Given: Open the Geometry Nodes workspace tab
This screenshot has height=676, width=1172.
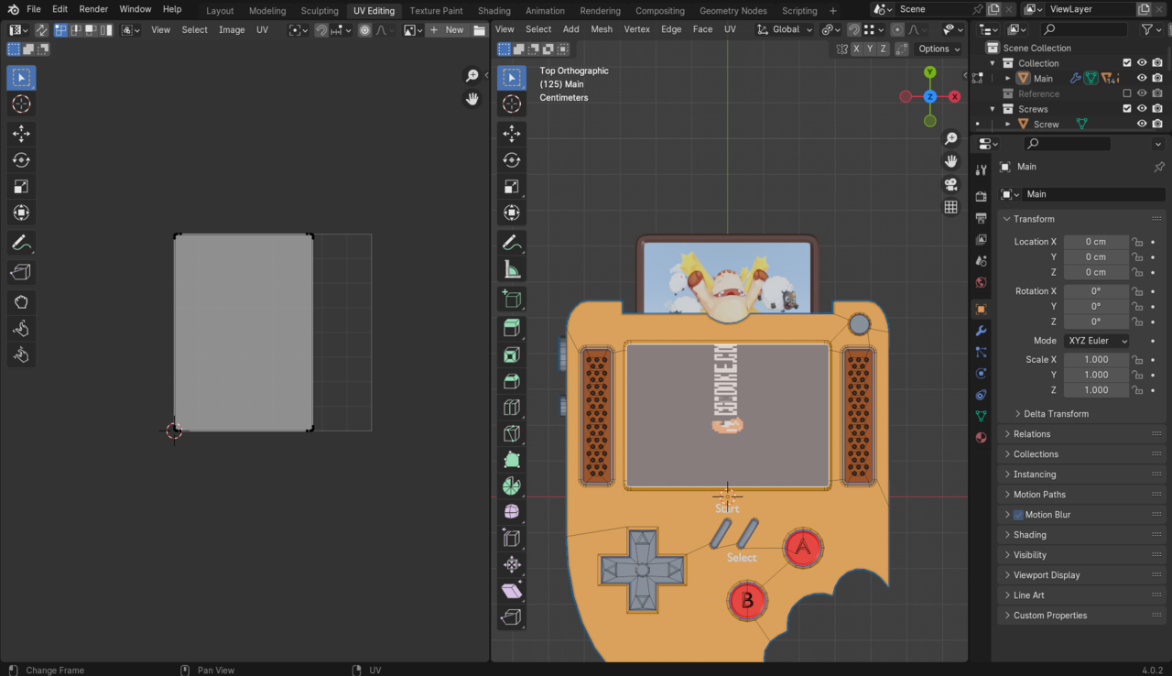Looking at the screenshot, I should (732, 11).
